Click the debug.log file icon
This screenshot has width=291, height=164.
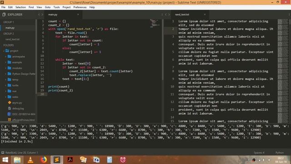(10, 108)
